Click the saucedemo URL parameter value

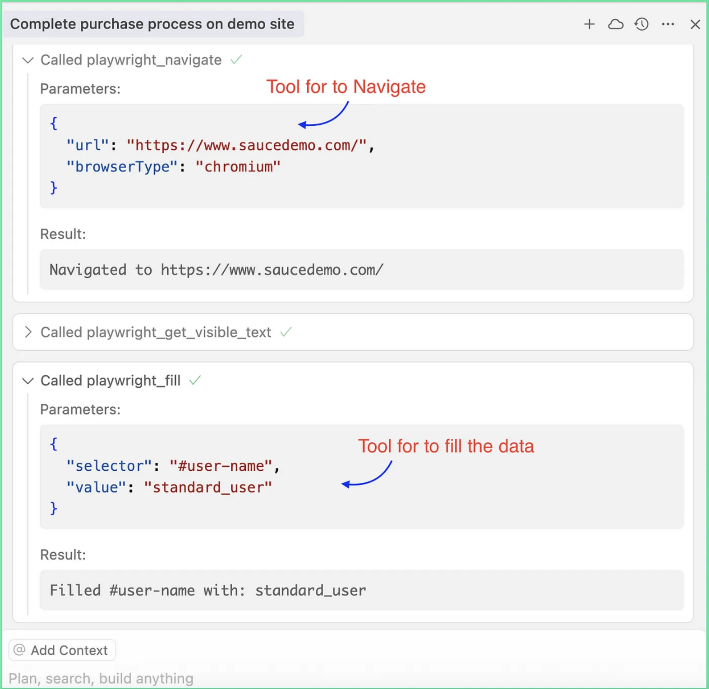(x=246, y=145)
